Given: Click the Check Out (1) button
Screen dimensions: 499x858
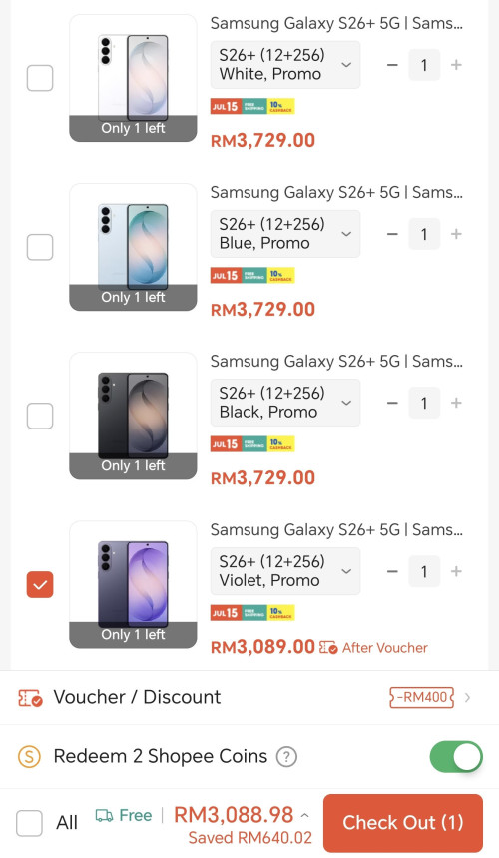Looking at the screenshot, I should pos(403,823).
